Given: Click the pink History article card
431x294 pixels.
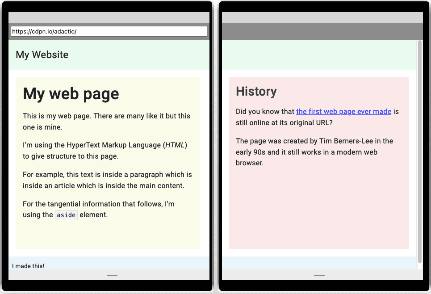Looking at the screenshot, I should pyautogui.click(x=318, y=210).
